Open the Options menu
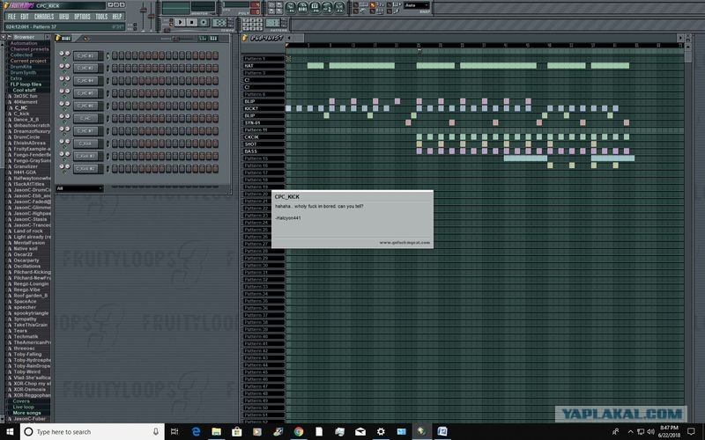705x440 pixels. pyautogui.click(x=82, y=17)
